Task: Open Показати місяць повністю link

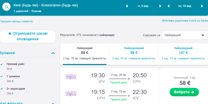Action: click(x=16, y=22)
